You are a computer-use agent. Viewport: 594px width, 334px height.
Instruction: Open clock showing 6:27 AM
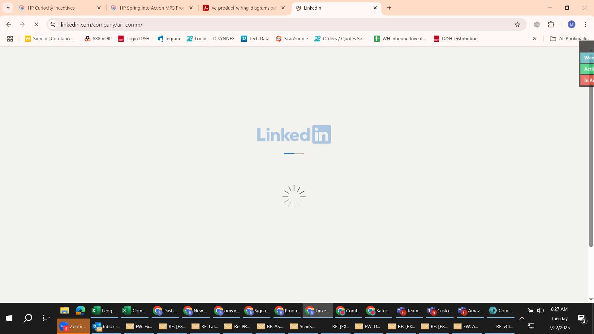click(559, 309)
